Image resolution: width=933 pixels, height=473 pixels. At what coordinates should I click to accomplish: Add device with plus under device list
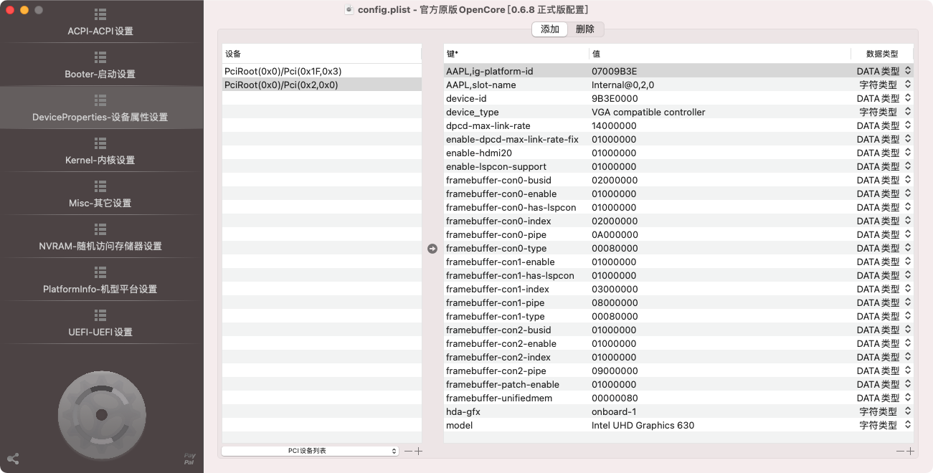point(419,451)
